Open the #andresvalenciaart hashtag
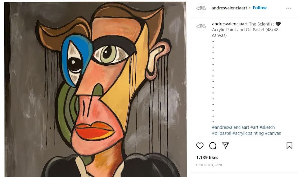The width and height of the screenshot is (298, 177). pyautogui.click(x=231, y=127)
